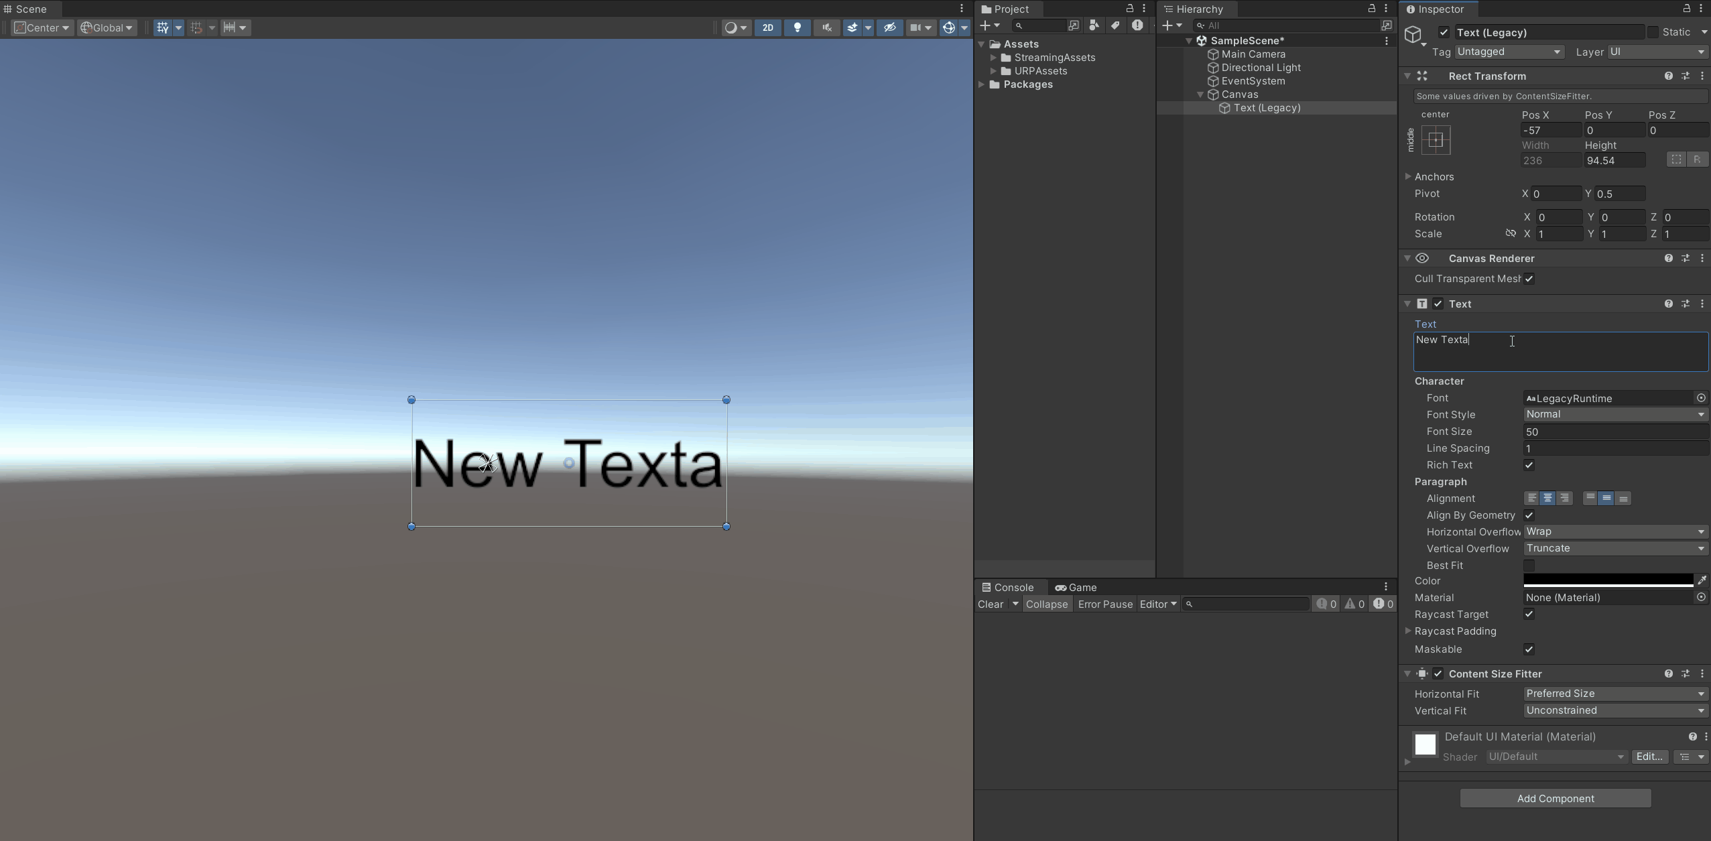This screenshot has width=1711, height=841.
Task: Click Project panel search field expand icon
Action: click(1074, 25)
